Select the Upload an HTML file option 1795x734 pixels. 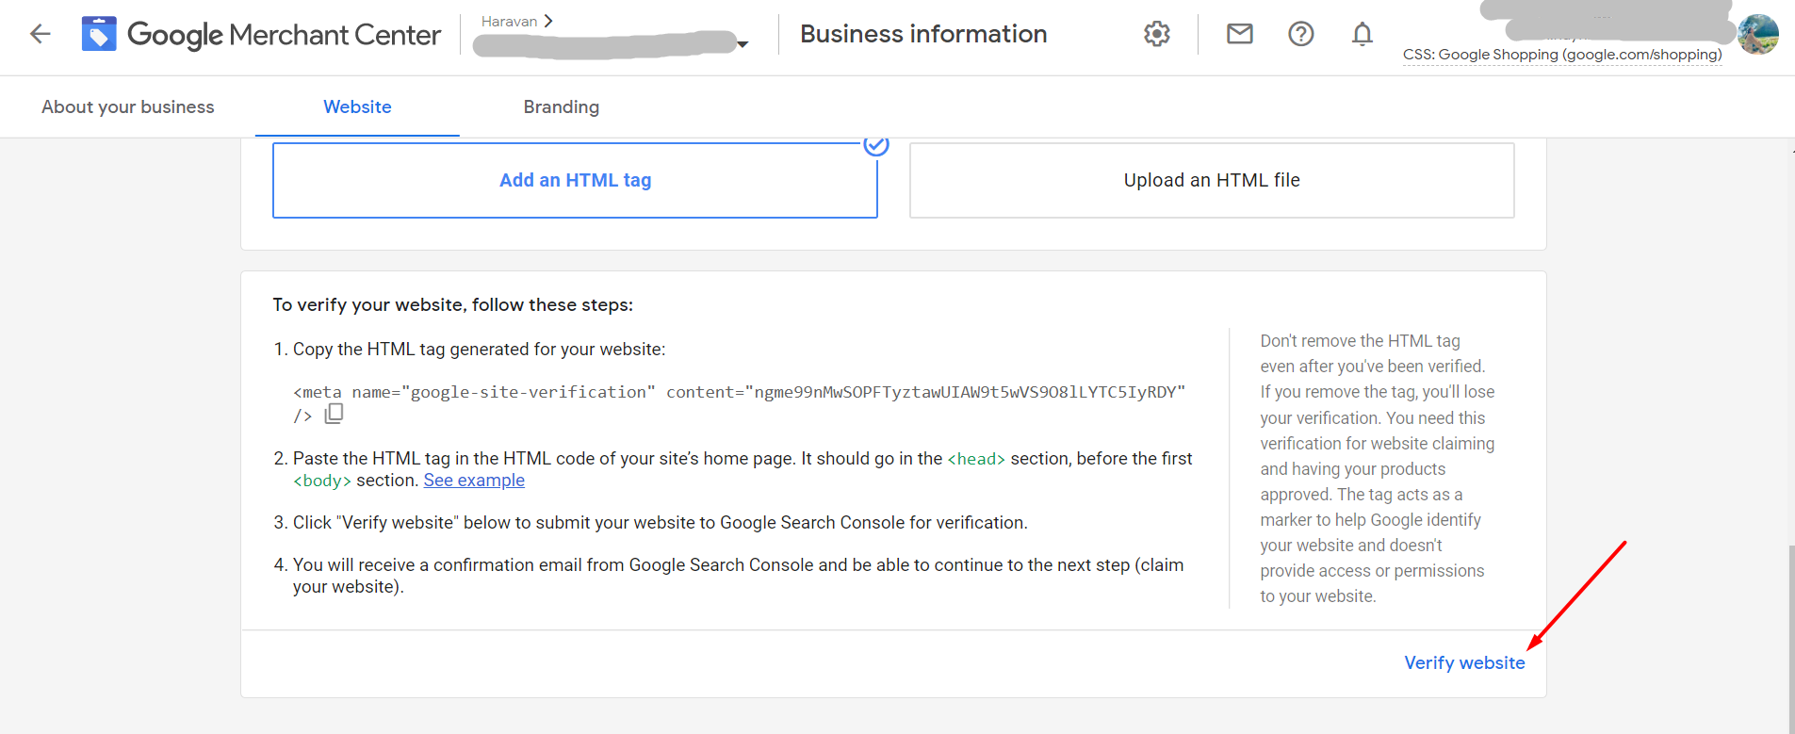click(1211, 180)
